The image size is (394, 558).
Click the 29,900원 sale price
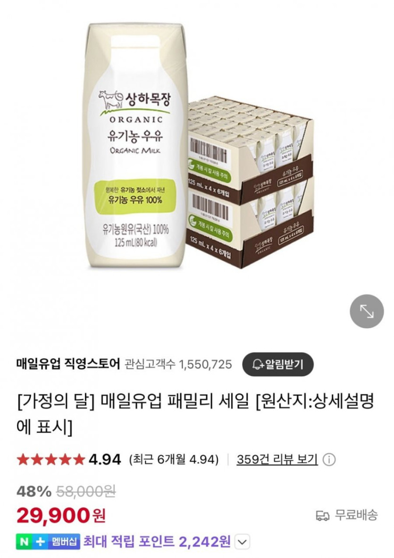(61, 515)
